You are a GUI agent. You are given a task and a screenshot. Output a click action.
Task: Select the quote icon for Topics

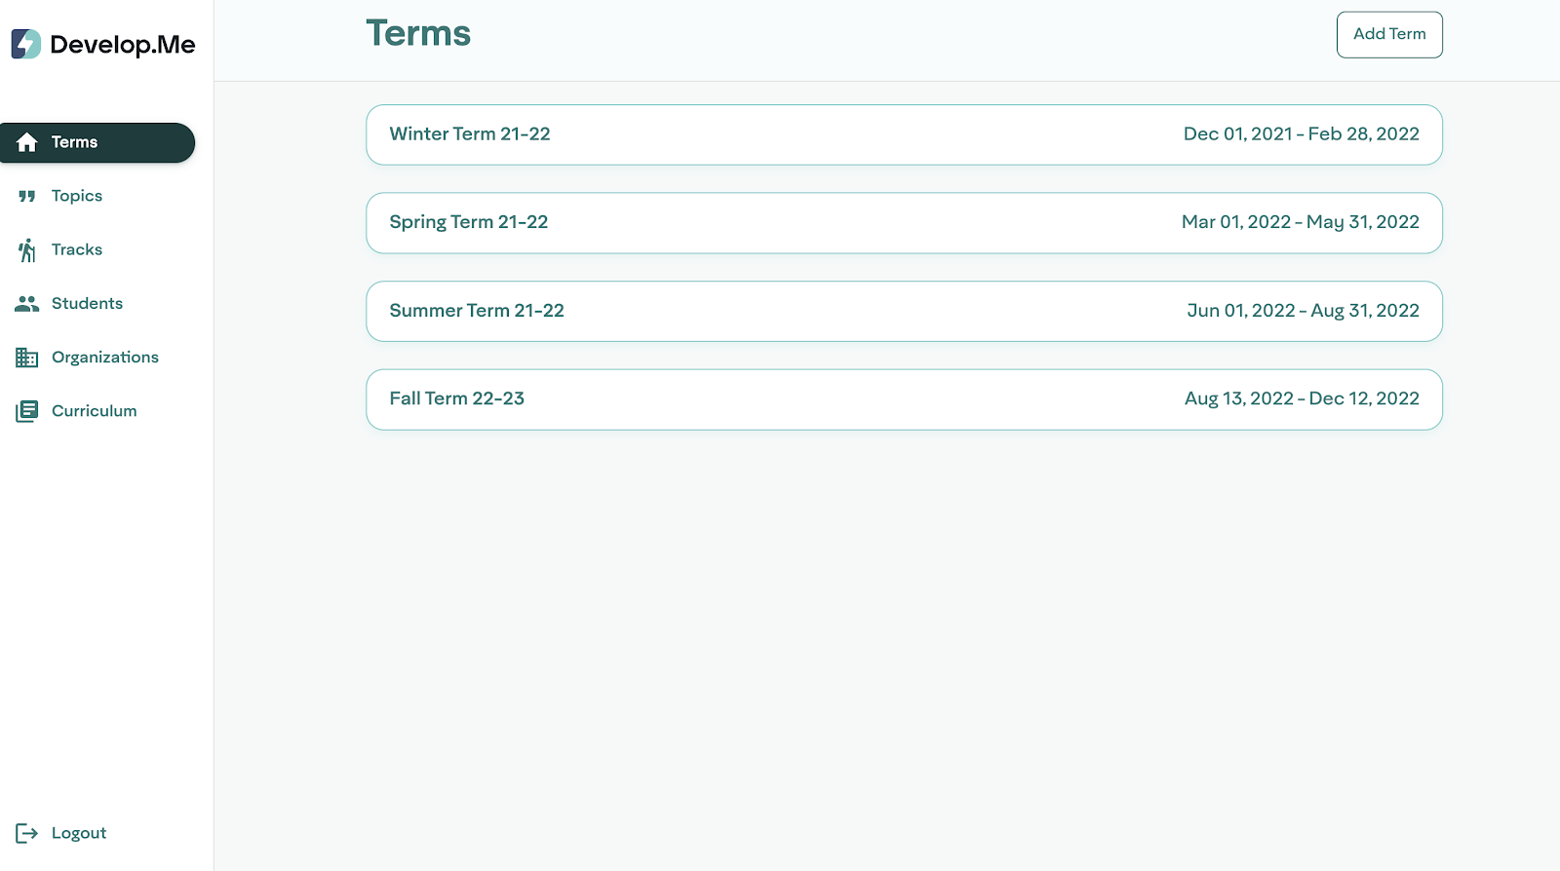pyautogui.click(x=27, y=196)
